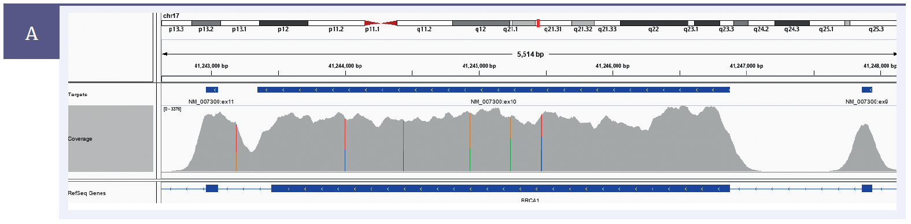Select the q24.2 band on chr17
The image size is (911, 224).
click(761, 23)
